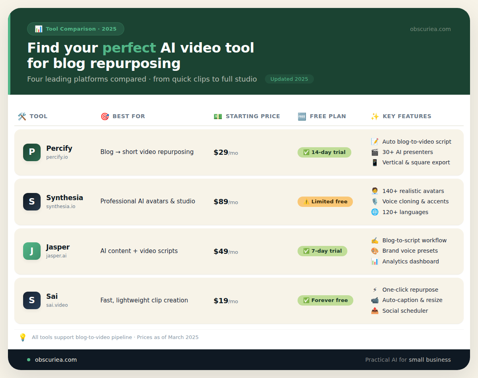The height and width of the screenshot is (378, 478).
Task: Click the FREE icon beside FREE PLAN
Action: 302,116
